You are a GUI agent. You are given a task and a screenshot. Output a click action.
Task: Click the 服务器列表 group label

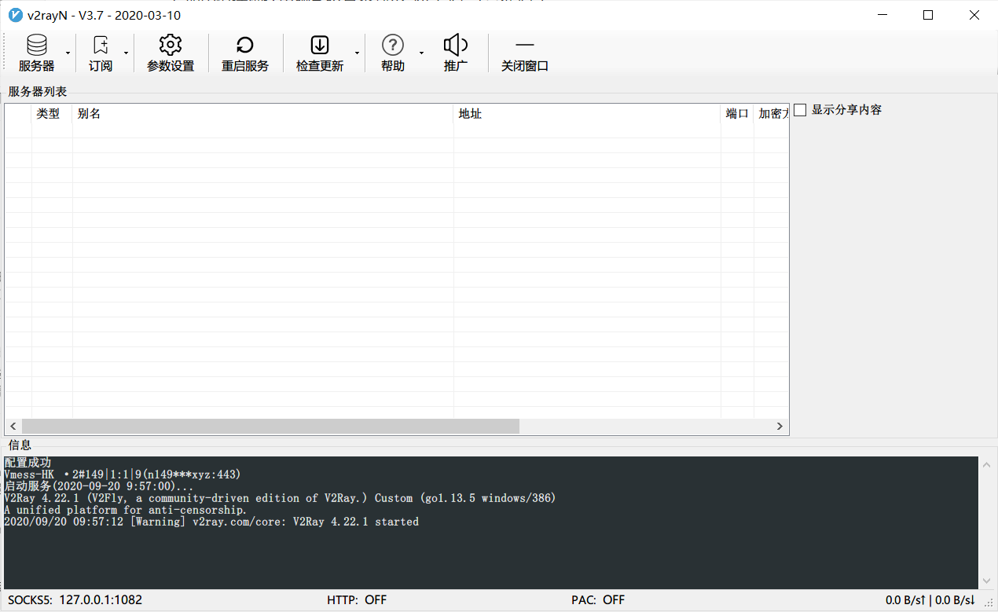[x=38, y=92]
